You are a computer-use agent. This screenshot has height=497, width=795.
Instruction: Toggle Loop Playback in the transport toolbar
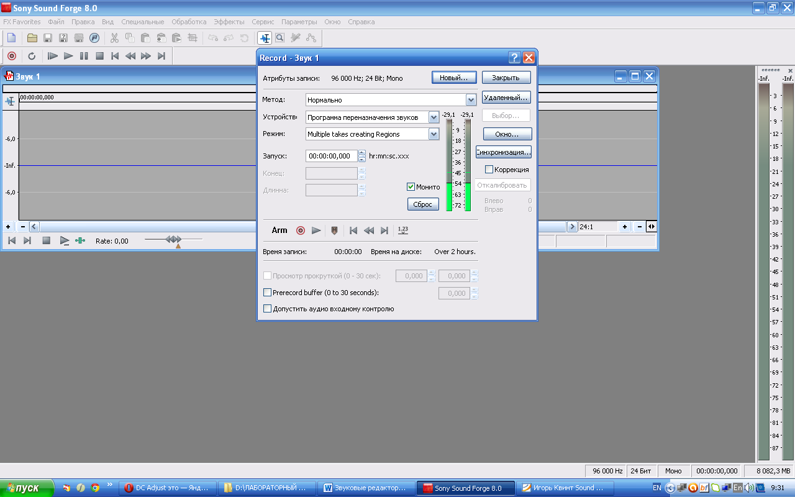click(32, 56)
